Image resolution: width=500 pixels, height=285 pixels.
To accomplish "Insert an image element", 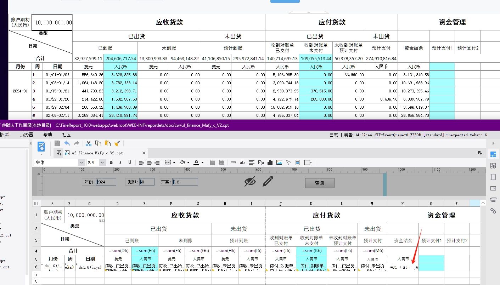I will tap(279, 163).
